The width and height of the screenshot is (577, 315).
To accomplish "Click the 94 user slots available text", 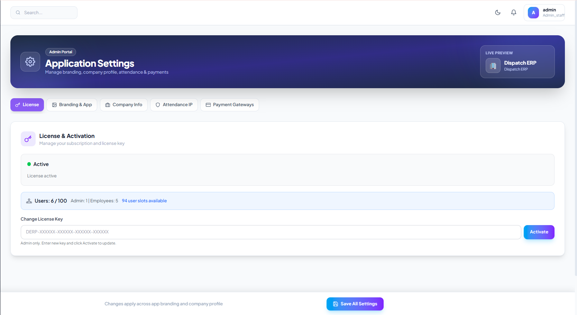I will (x=144, y=201).
